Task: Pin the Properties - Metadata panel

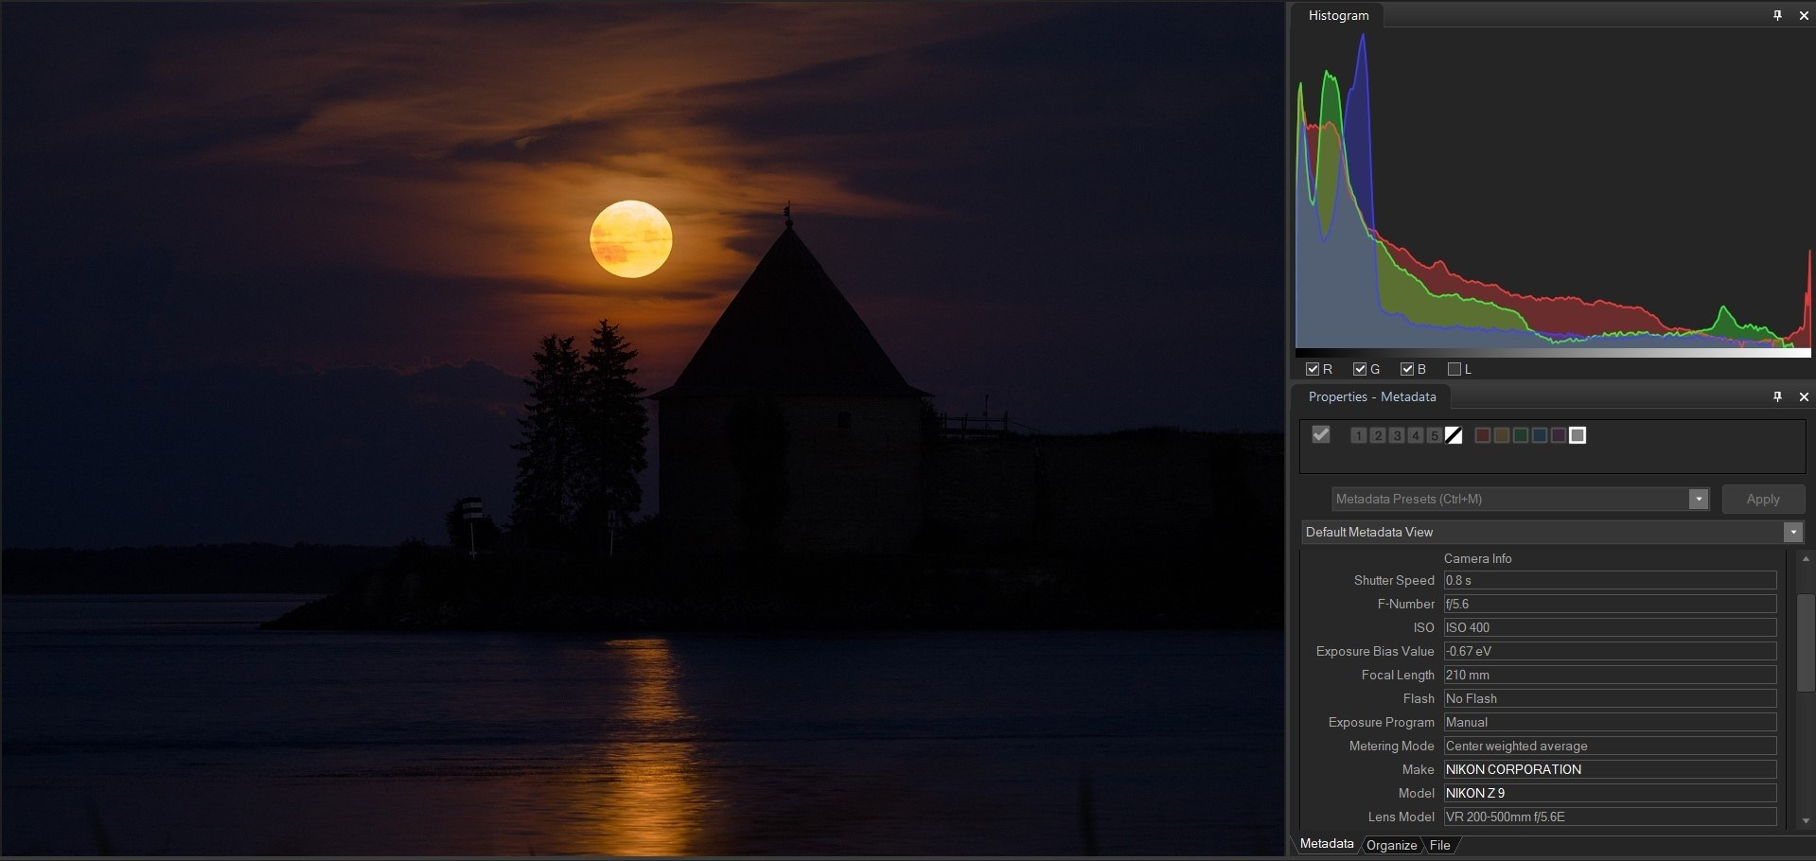Action: tap(1777, 396)
